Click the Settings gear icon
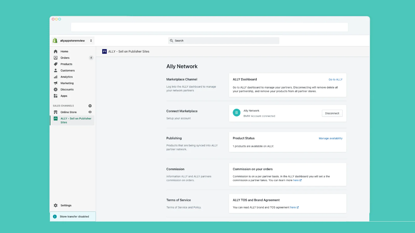The image size is (415, 233). [x=56, y=205]
